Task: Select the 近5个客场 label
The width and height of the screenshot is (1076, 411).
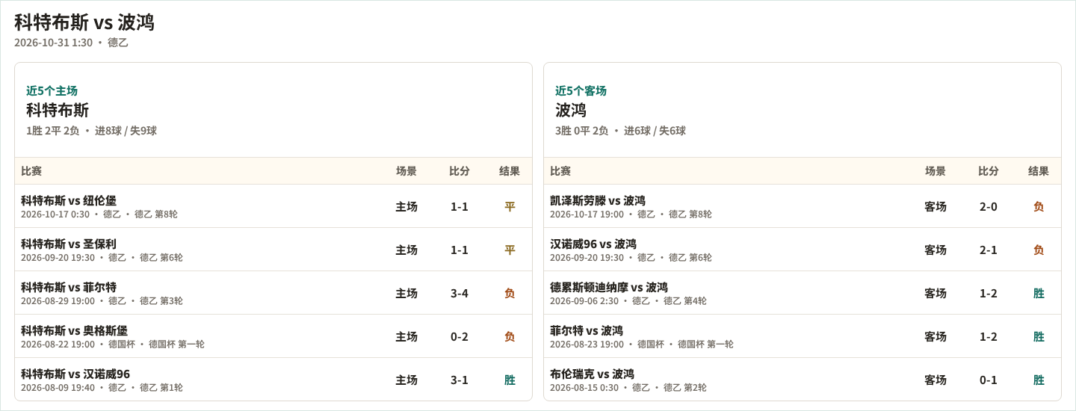Action: click(x=581, y=90)
